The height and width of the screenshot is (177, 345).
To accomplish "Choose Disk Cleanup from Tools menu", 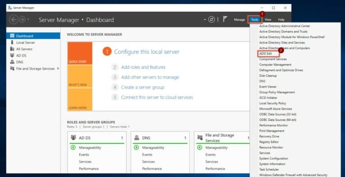I will point(268,76).
